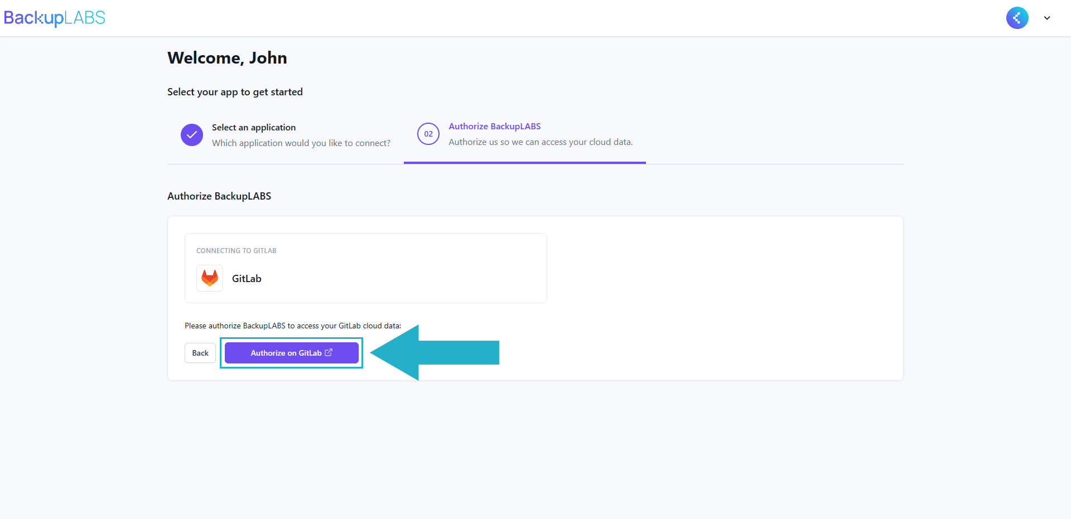This screenshot has width=1071, height=519.
Task: Click the purple checkmark step icon
Action: pyautogui.click(x=192, y=135)
